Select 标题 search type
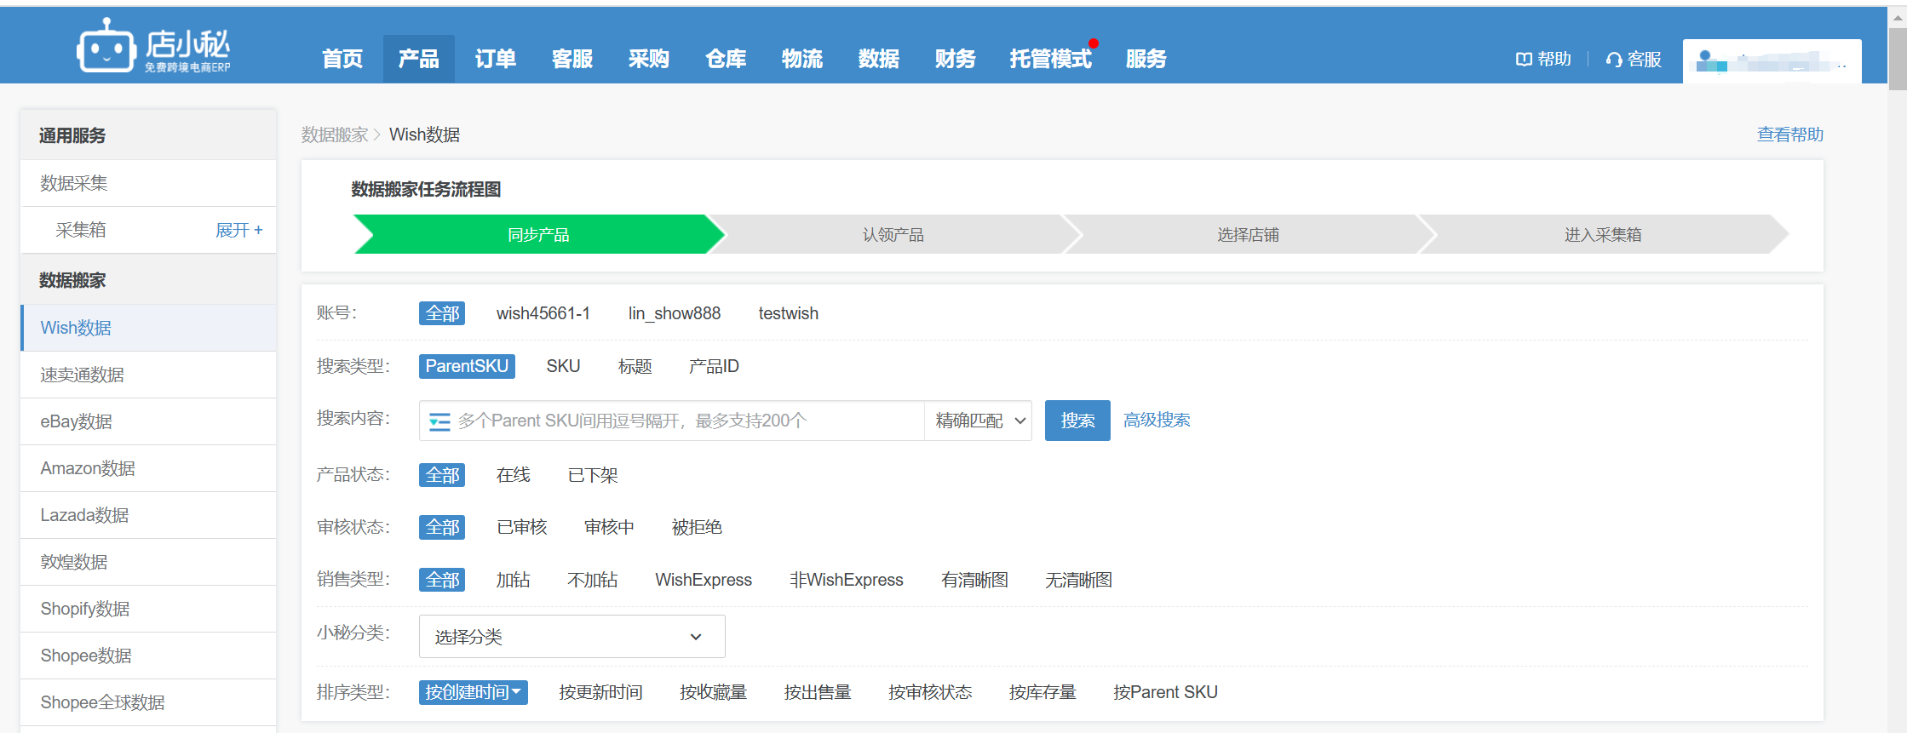 coord(635,366)
